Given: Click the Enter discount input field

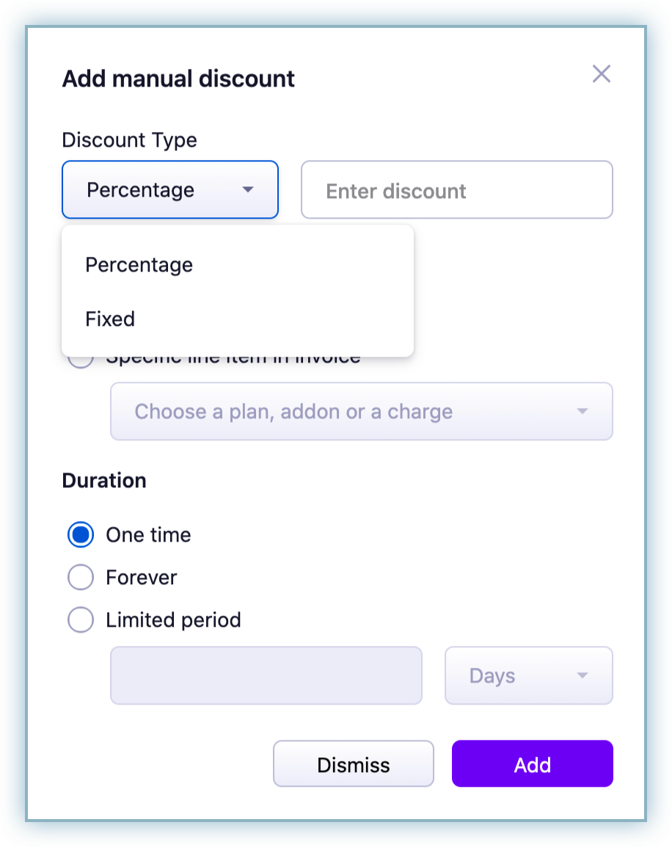Looking at the screenshot, I should (x=456, y=189).
